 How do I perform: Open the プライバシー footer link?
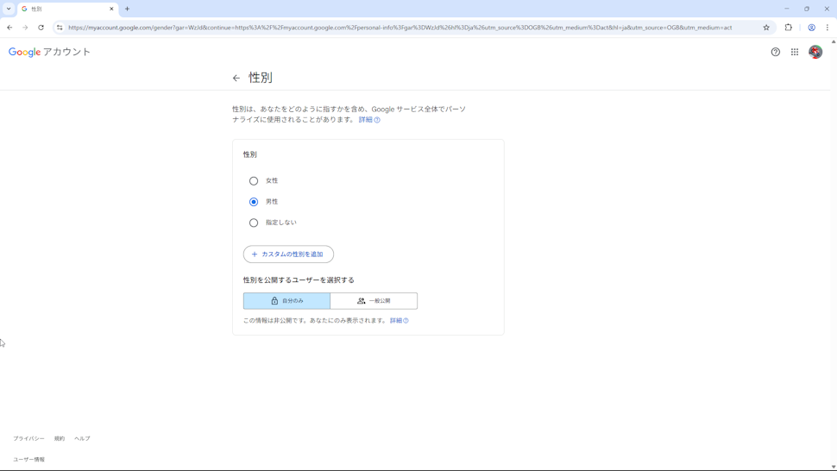28,439
